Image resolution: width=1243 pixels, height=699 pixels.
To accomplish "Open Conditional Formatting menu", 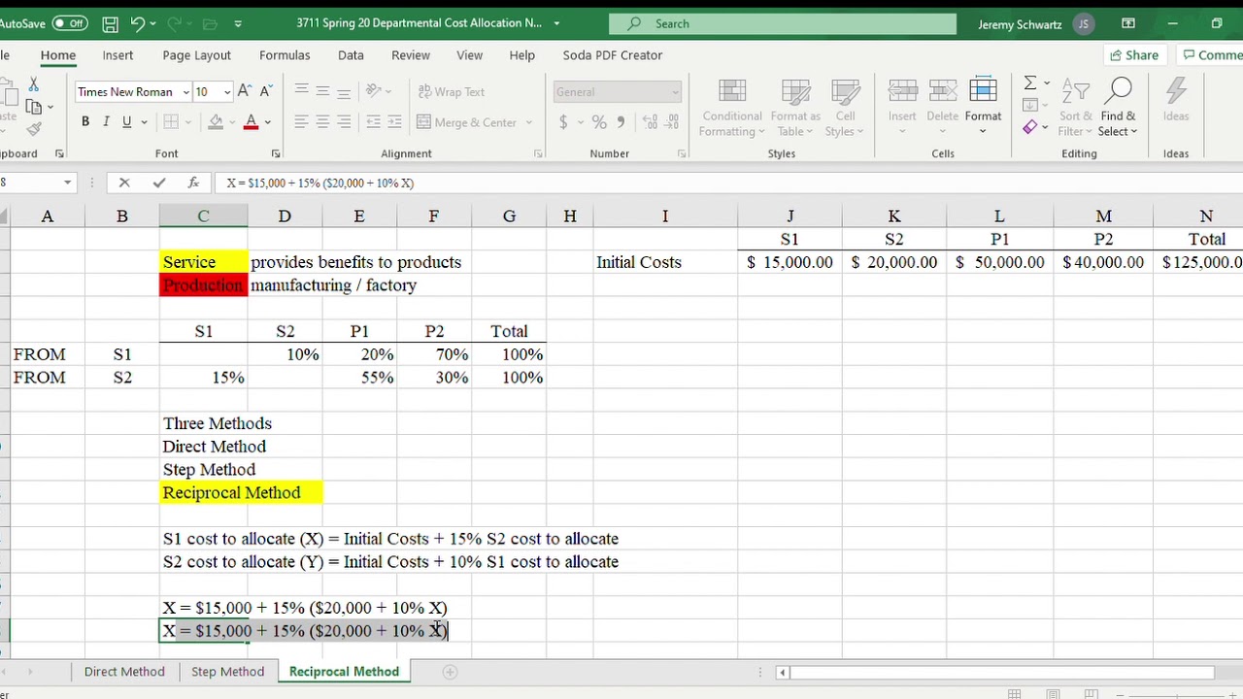I will (x=732, y=109).
